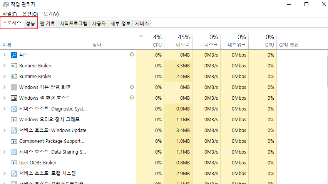The width and height of the screenshot is (328, 184).
Task: Sort by the 0% 네트워크 column header
Action: pyautogui.click(x=234, y=42)
